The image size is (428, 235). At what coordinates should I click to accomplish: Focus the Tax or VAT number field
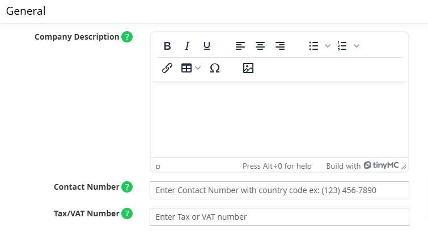tap(279, 217)
